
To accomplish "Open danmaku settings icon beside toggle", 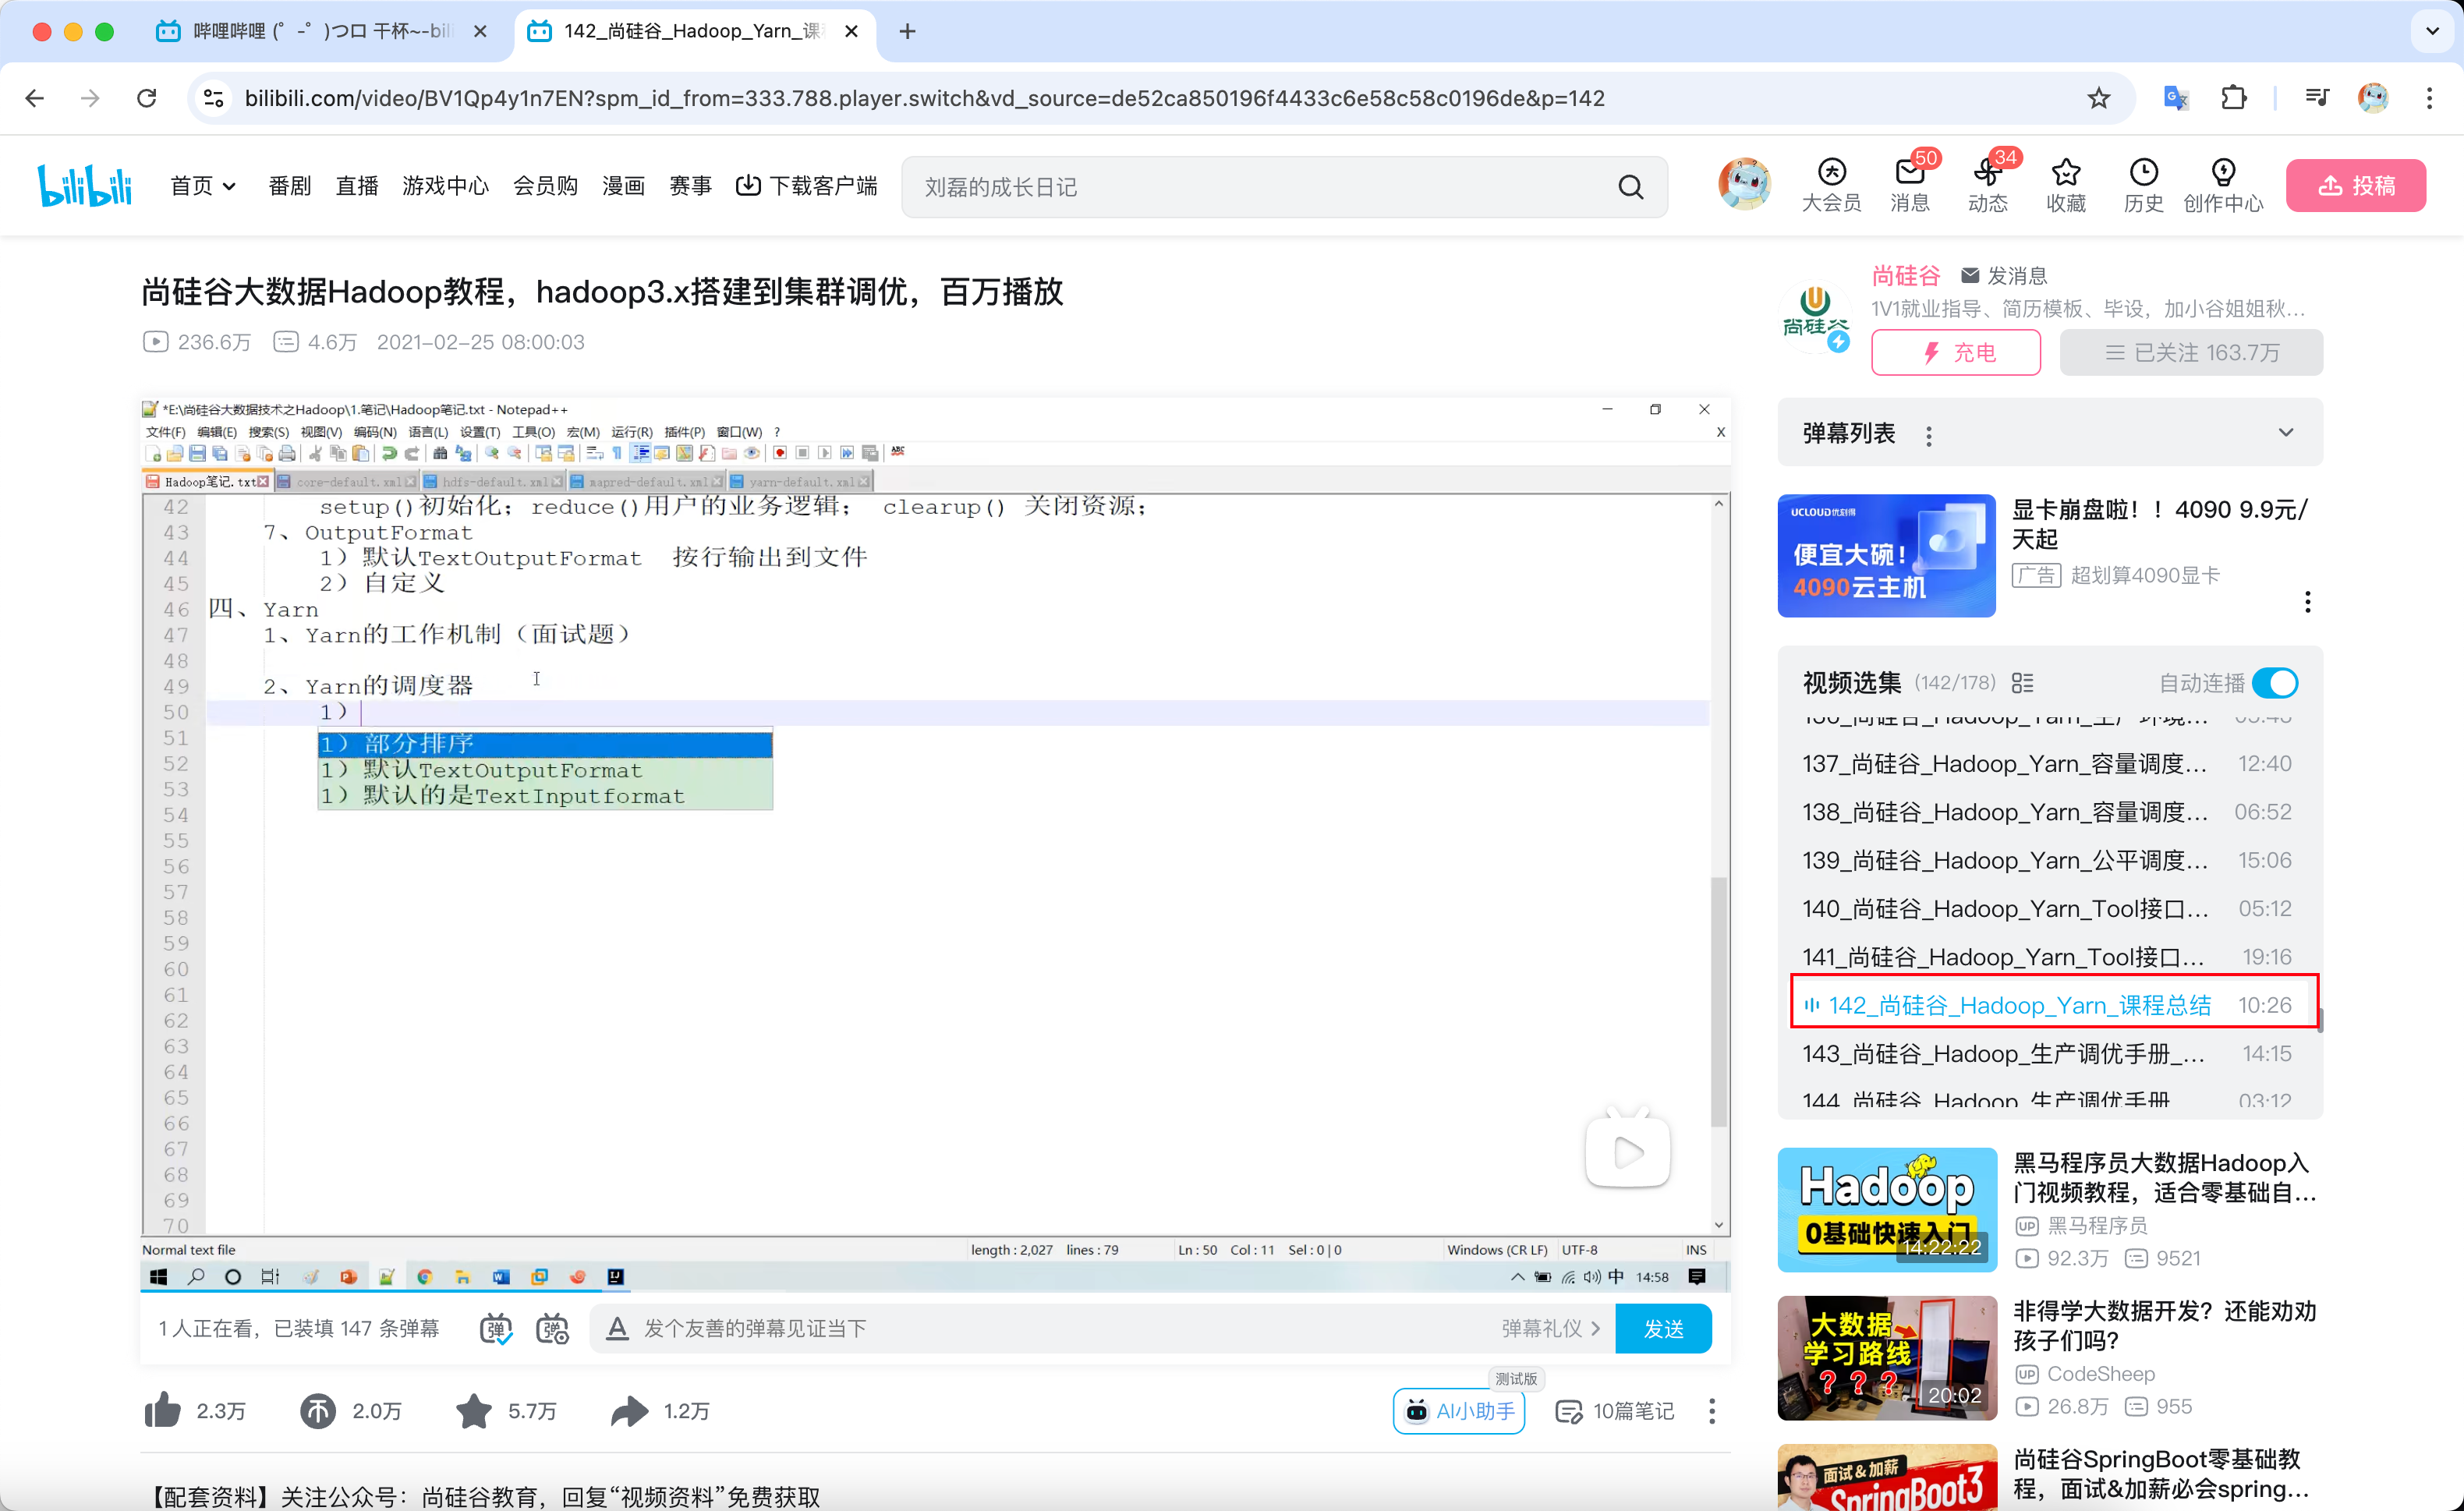I will [x=552, y=1328].
